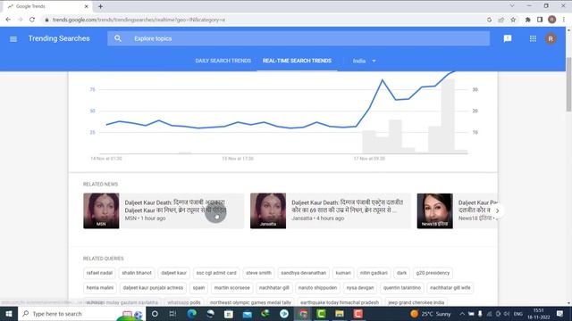Select the g20 presidency query chip
This screenshot has width=572, height=321.
pyautogui.click(x=433, y=273)
